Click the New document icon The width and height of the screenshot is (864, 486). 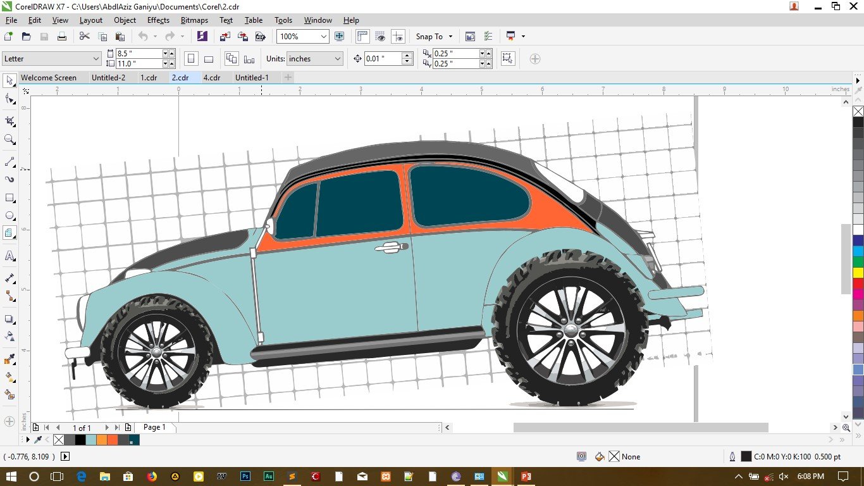point(9,37)
